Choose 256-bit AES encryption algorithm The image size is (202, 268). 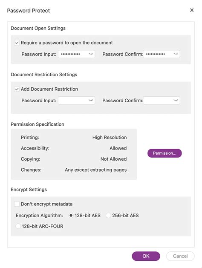pos(108,215)
